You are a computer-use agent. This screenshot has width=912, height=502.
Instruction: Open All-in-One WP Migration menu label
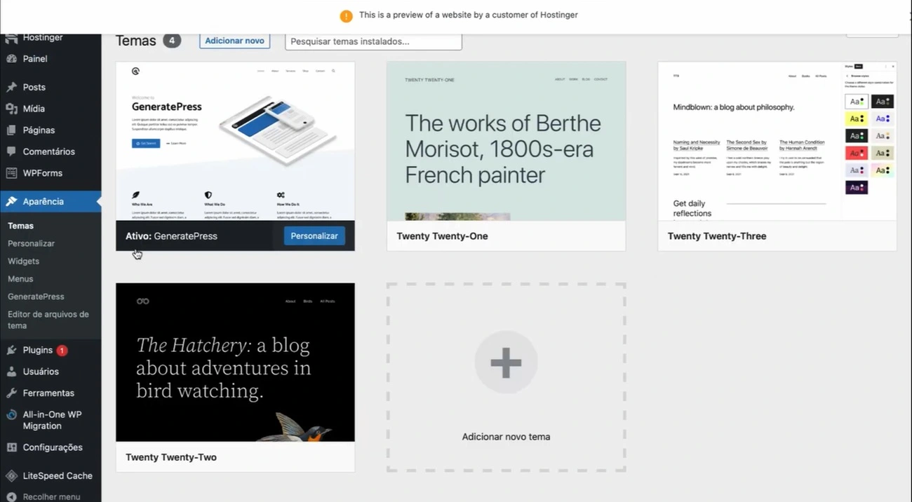coord(52,420)
